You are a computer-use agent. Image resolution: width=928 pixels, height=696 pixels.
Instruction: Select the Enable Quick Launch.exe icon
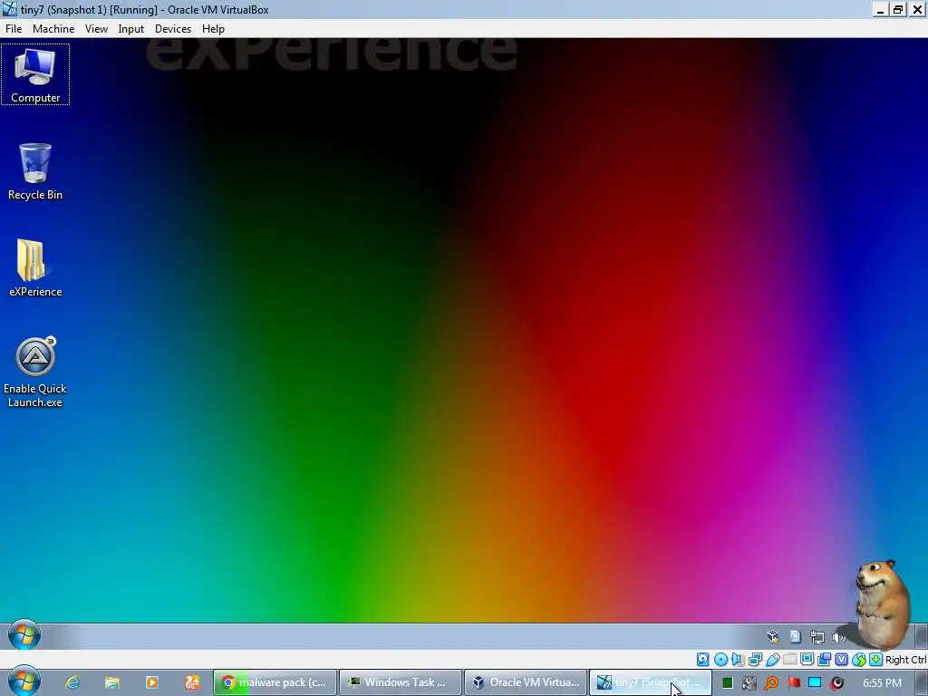(35, 372)
